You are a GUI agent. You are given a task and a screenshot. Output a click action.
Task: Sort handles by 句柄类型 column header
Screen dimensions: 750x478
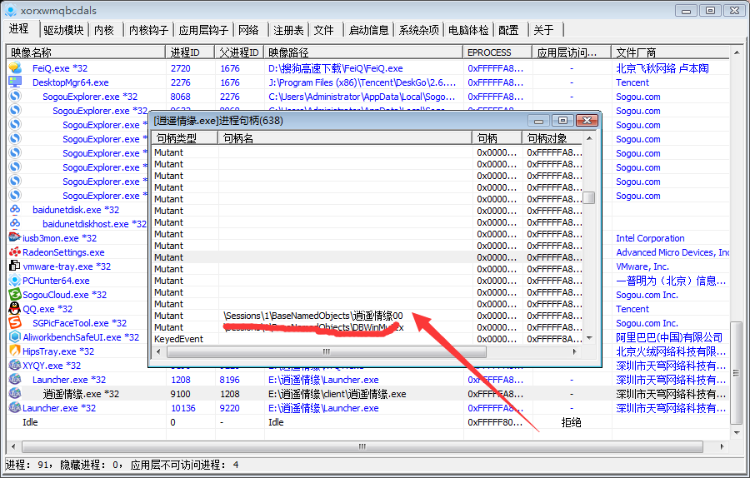(185, 138)
